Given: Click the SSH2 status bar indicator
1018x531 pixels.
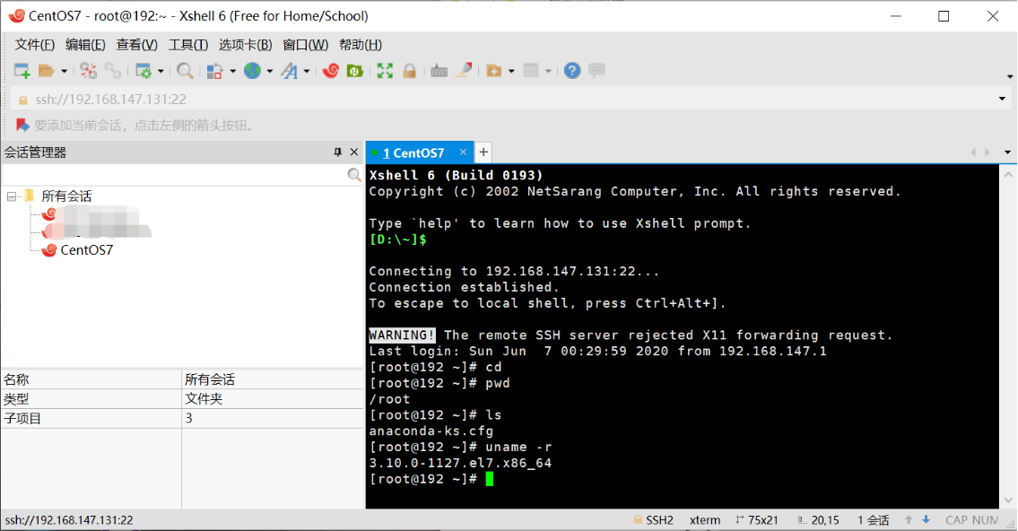Looking at the screenshot, I should pyautogui.click(x=653, y=520).
